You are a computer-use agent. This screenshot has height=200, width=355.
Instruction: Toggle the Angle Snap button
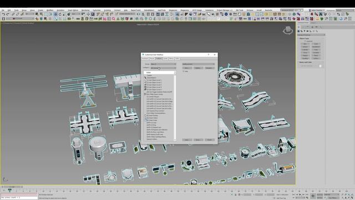(102, 14)
